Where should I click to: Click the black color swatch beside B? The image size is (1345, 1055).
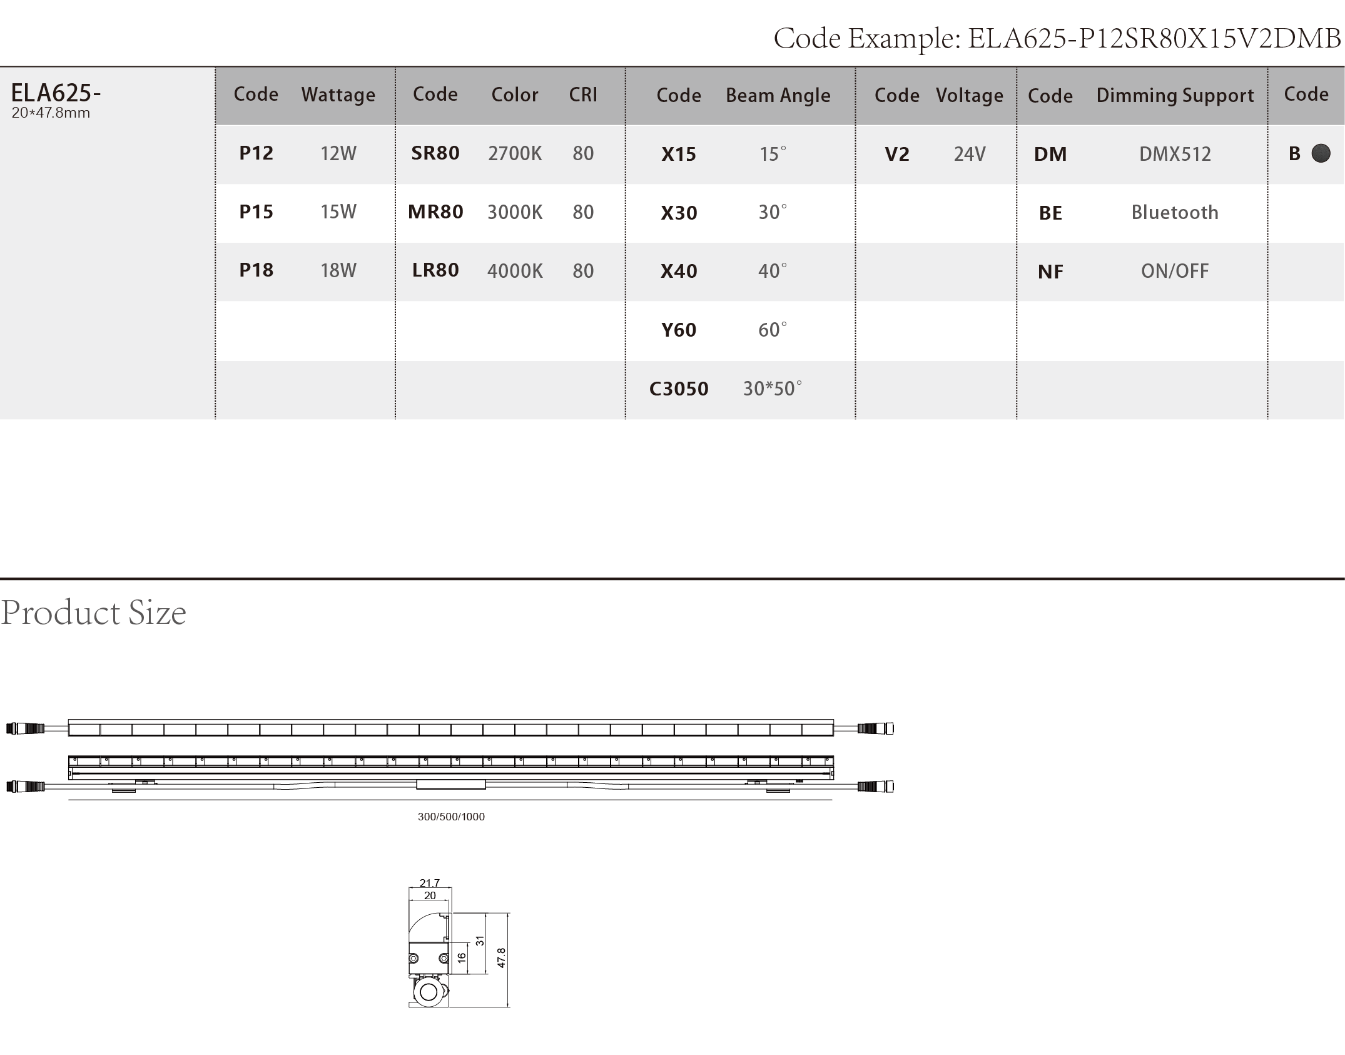coord(1321,153)
